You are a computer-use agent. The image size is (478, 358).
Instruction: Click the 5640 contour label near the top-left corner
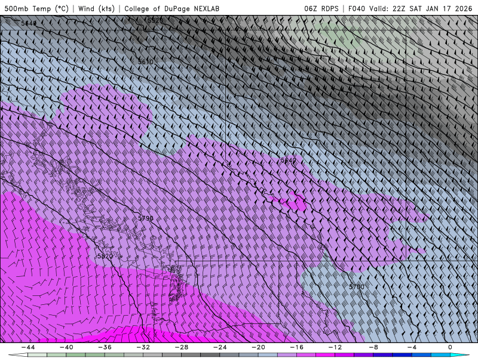29,23
